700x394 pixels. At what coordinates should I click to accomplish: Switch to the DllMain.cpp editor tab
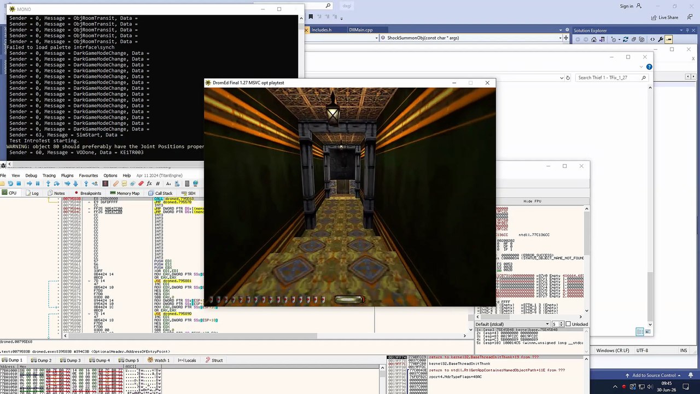360,30
